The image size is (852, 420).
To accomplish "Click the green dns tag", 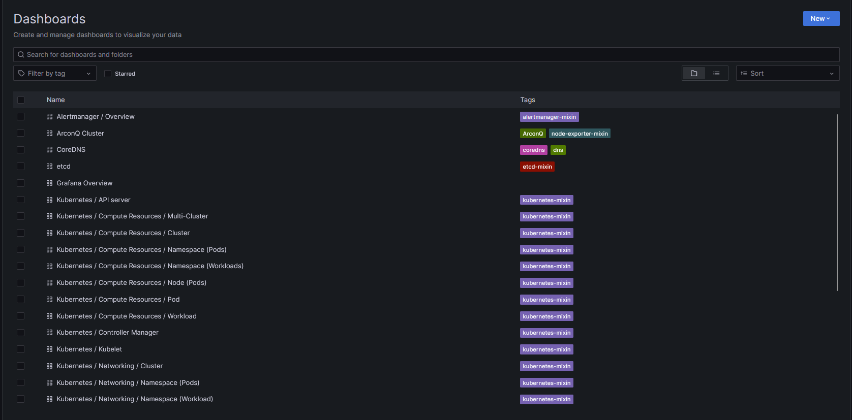I will pyautogui.click(x=558, y=150).
